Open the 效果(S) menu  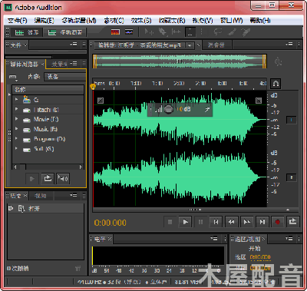coord(141,21)
